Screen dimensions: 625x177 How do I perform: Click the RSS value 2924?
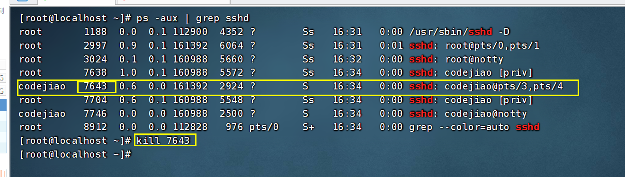coord(232,87)
